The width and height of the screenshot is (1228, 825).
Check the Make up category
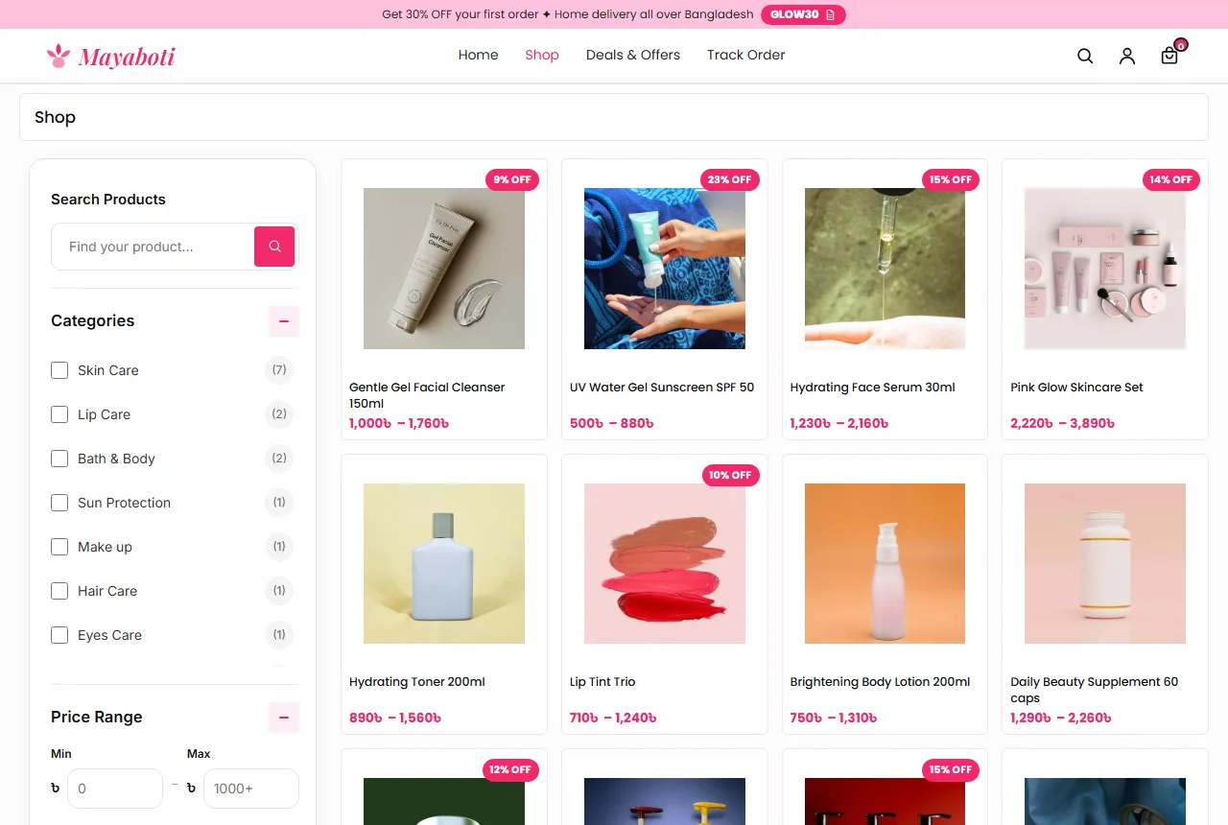point(59,547)
